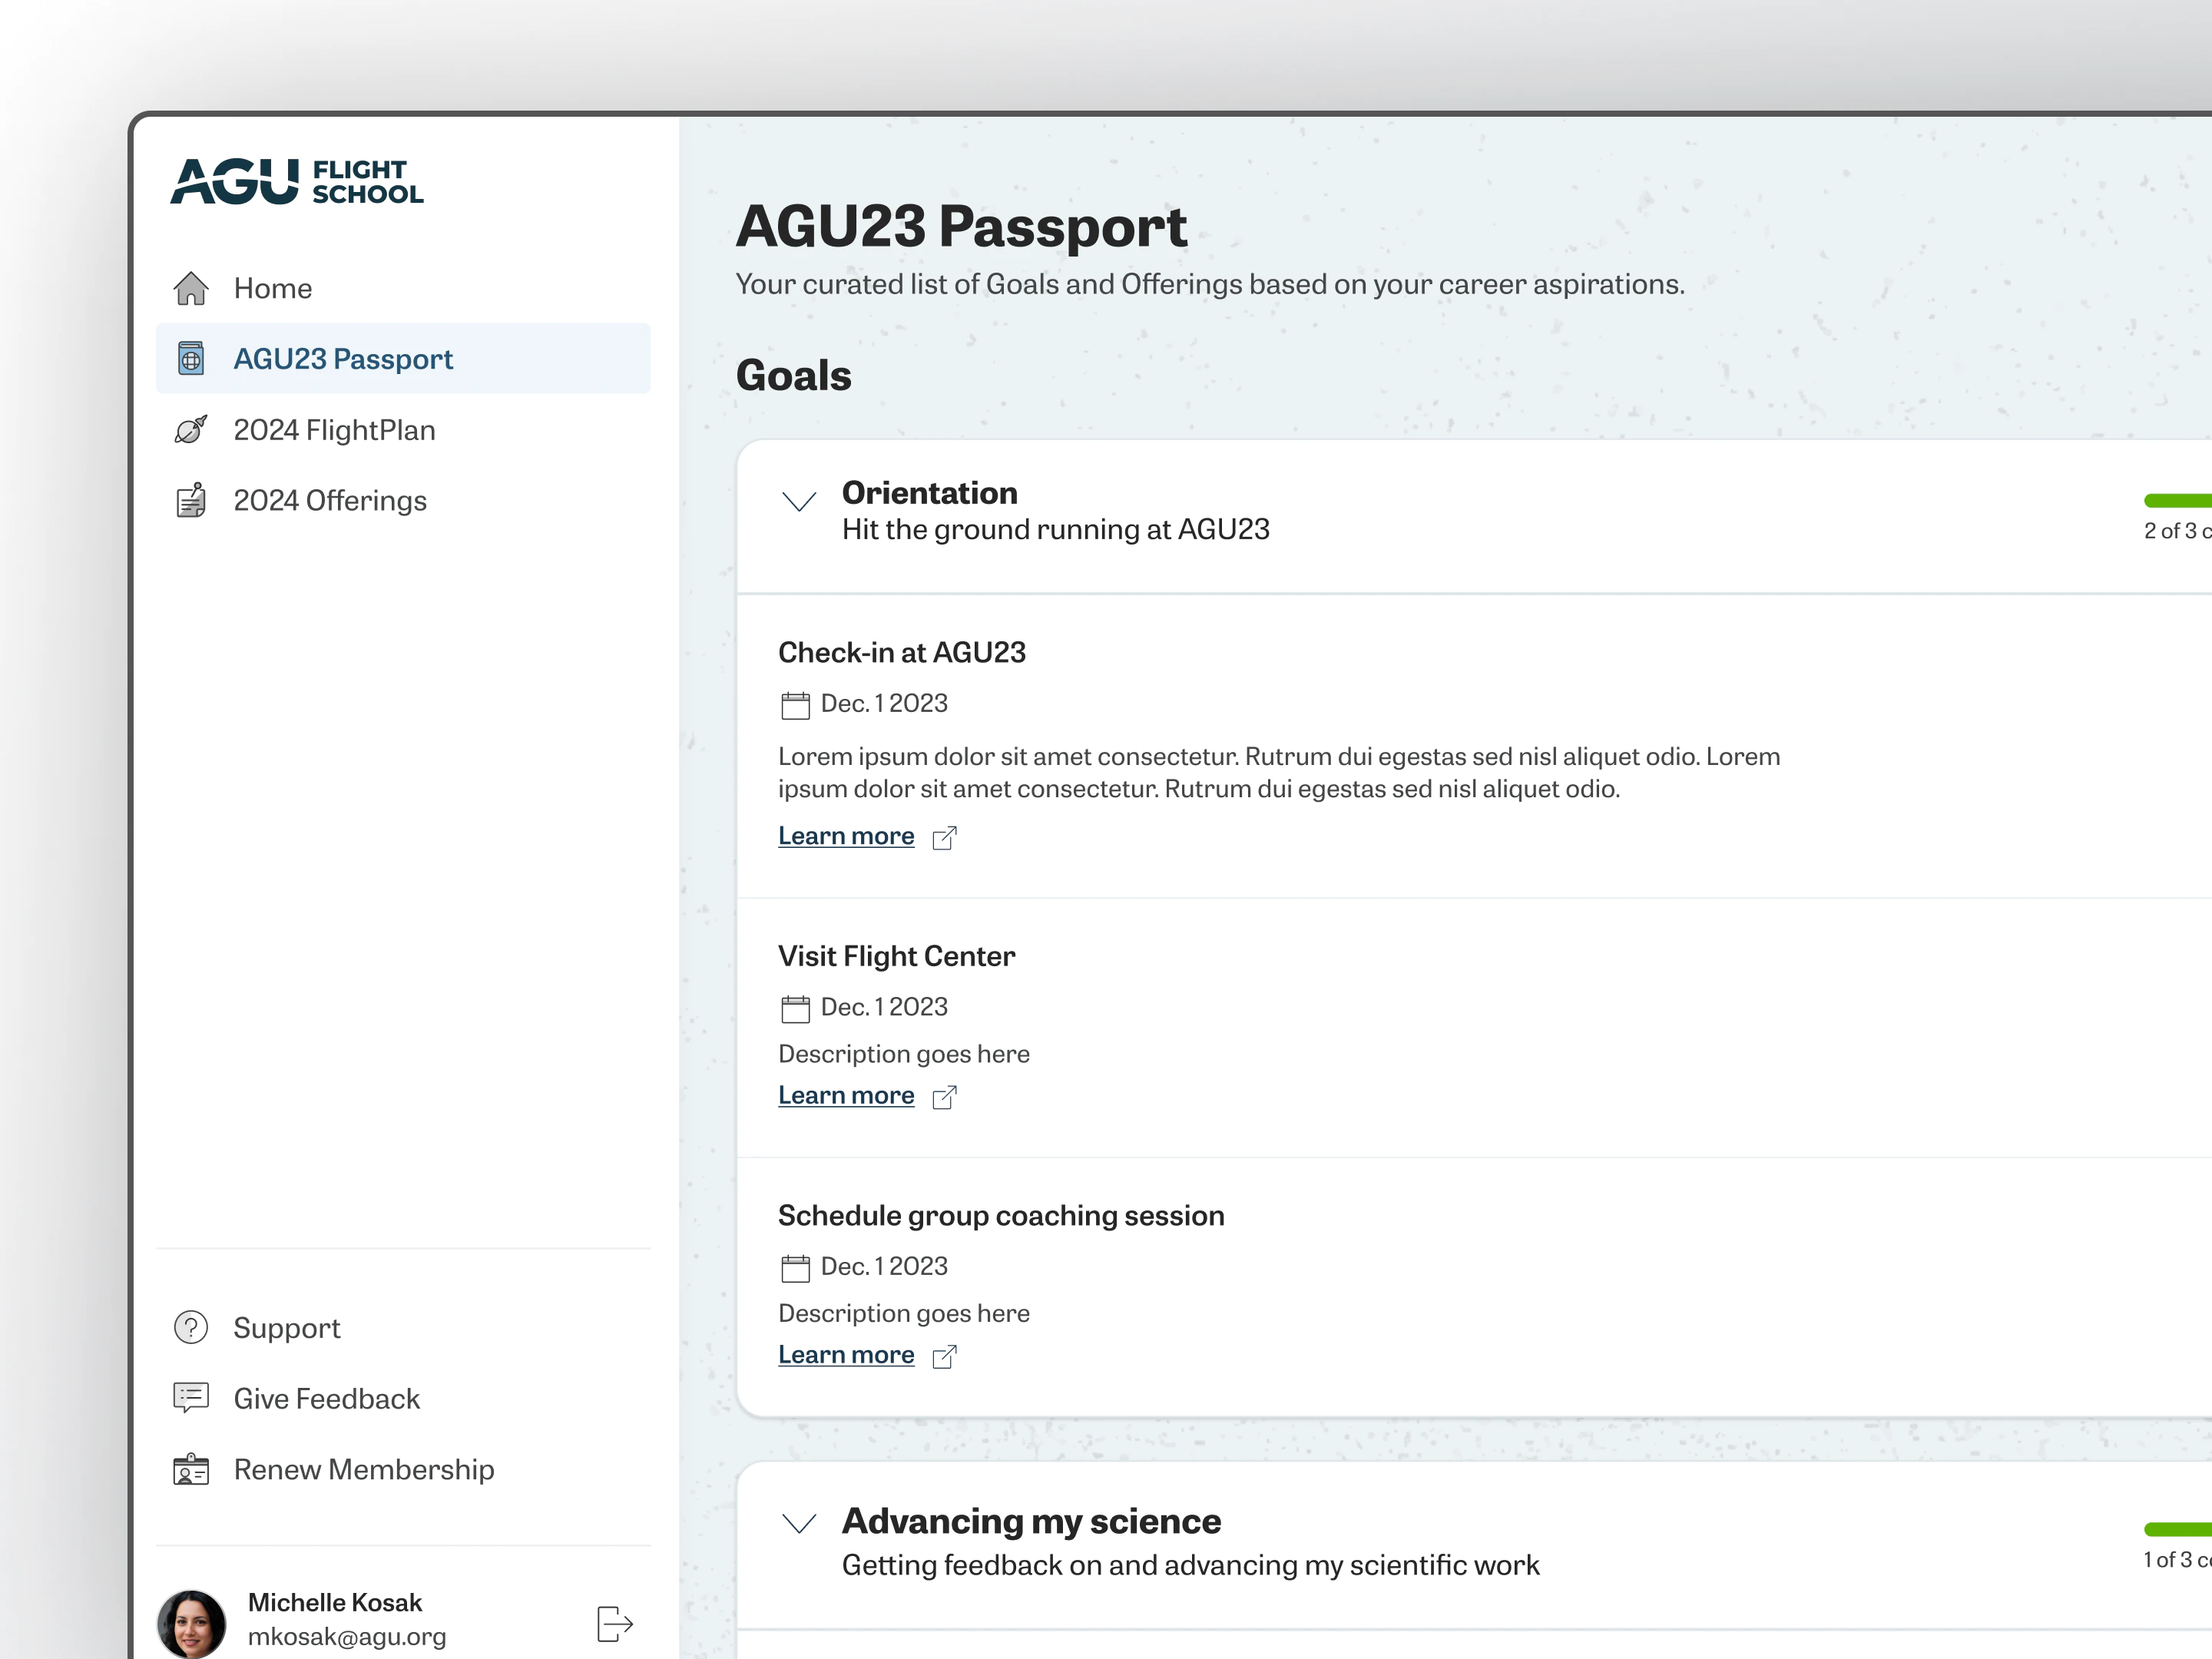Collapse the Orientation goal section

(x=799, y=501)
